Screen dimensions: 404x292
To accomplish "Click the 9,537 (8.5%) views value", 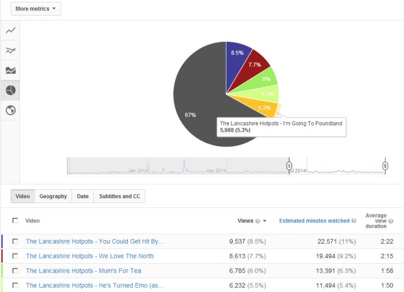I will 247,241.
